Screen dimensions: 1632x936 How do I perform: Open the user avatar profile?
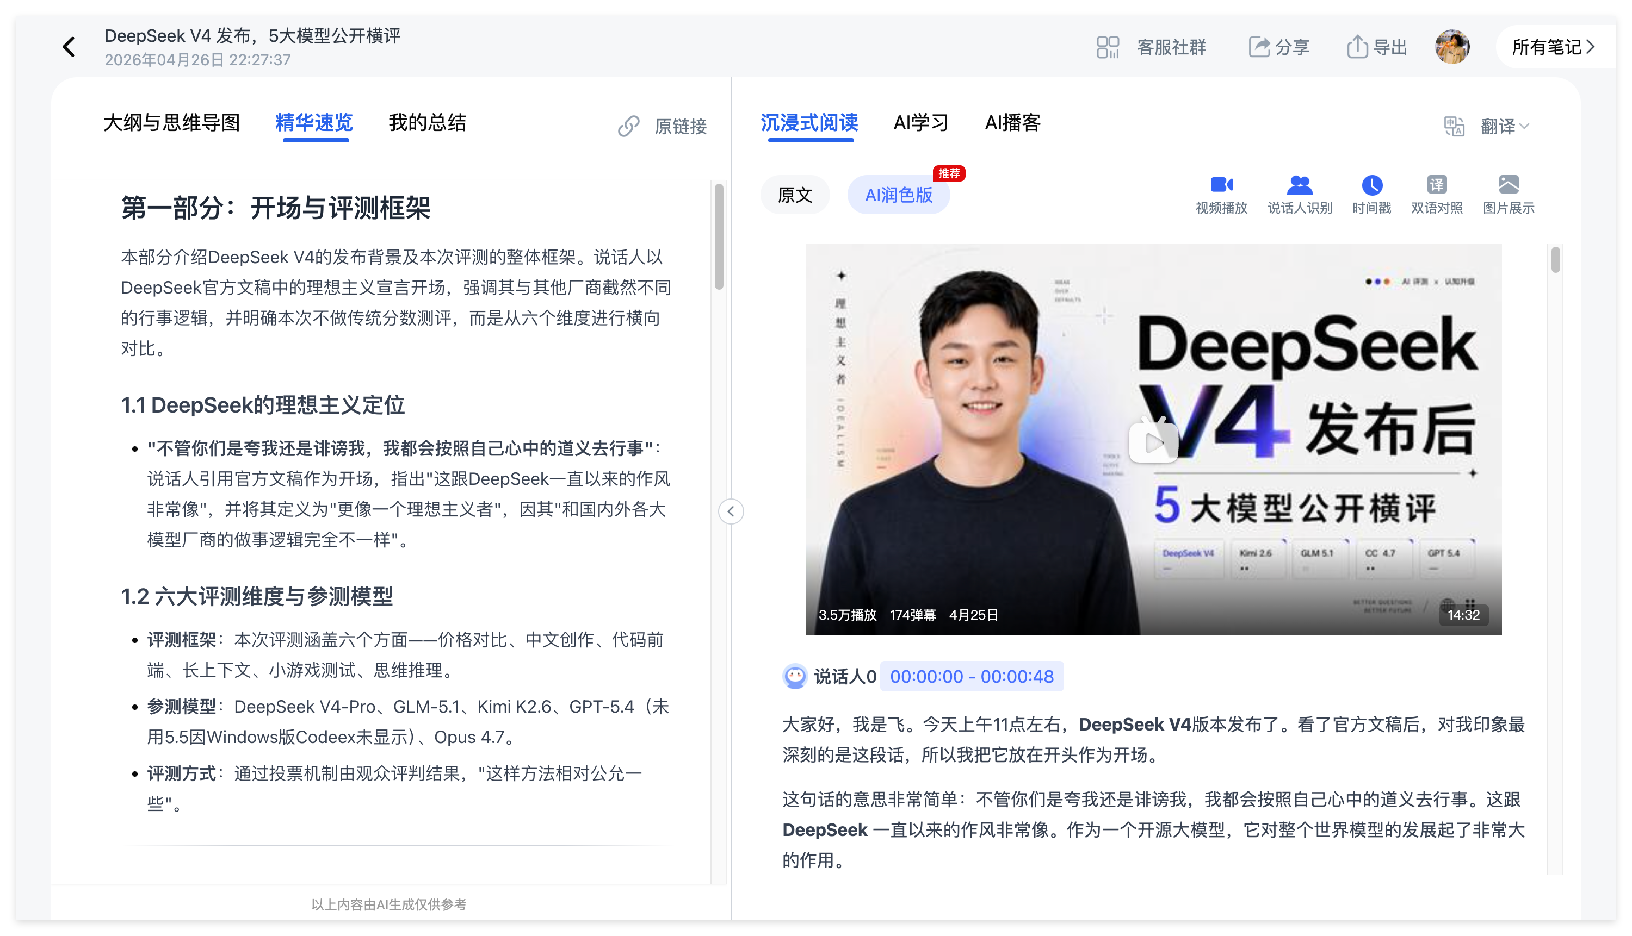point(1452,47)
